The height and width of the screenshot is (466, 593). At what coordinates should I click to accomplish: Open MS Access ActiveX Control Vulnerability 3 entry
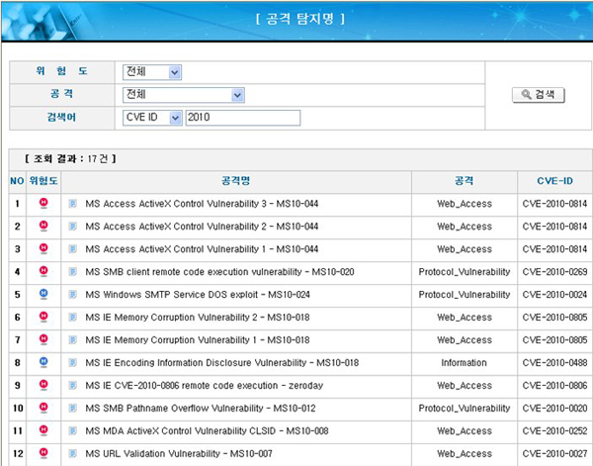pos(202,204)
